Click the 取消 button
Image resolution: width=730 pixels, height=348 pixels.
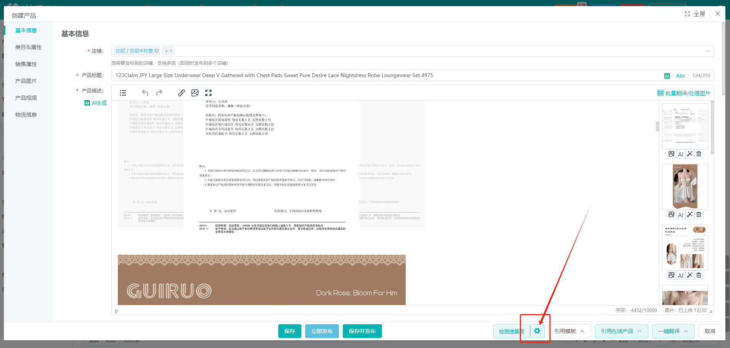point(710,331)
